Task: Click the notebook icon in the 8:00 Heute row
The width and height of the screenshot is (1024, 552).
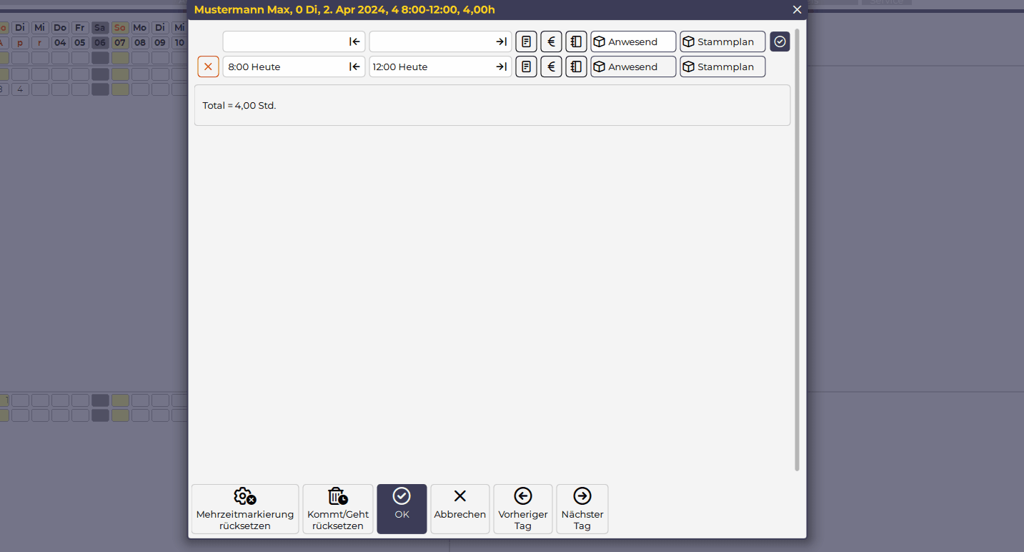Action: click(576, 66)
